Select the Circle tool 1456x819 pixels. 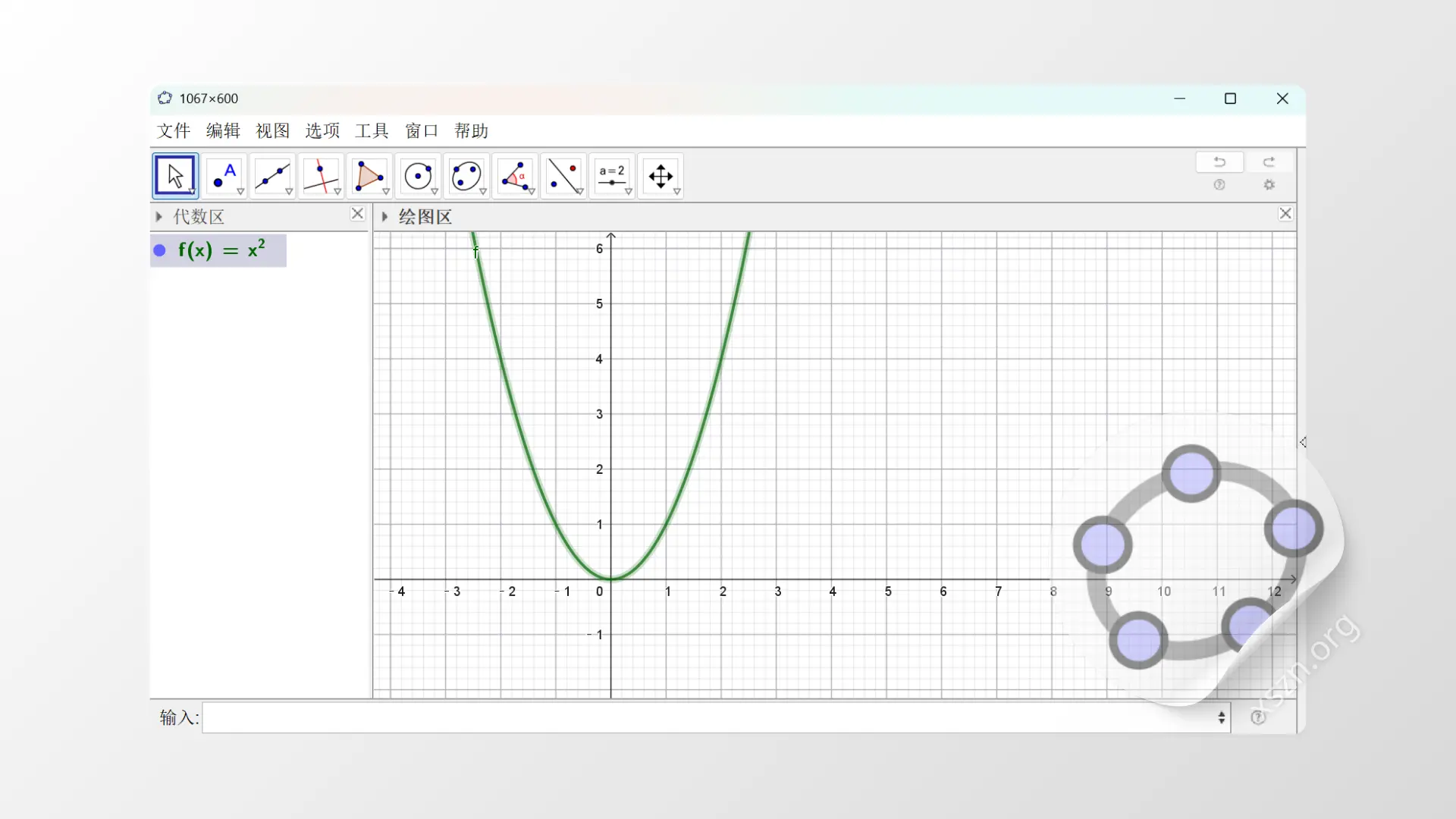click(x=419, y=175)
